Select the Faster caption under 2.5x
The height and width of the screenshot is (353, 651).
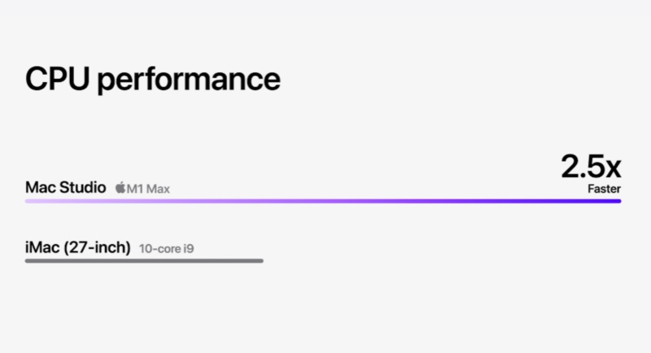(x=604, y=189)
